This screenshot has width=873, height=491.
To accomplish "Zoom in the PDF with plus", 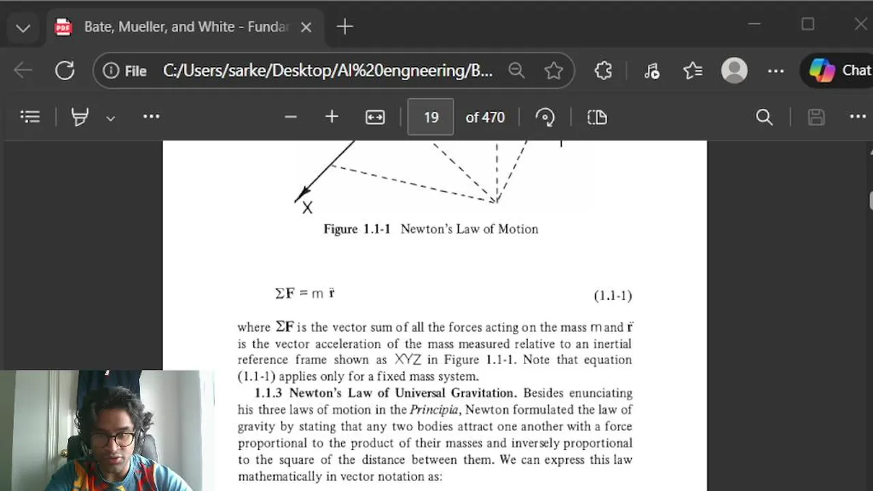I will (332, 117).
